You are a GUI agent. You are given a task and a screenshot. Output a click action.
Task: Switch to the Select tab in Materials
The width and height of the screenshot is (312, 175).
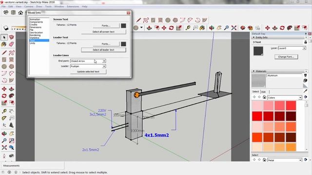click(x=255, y=91)
